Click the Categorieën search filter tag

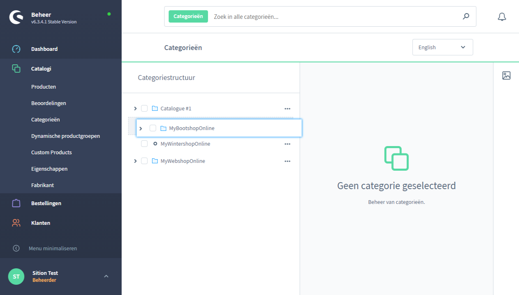[x=188, y=16]
